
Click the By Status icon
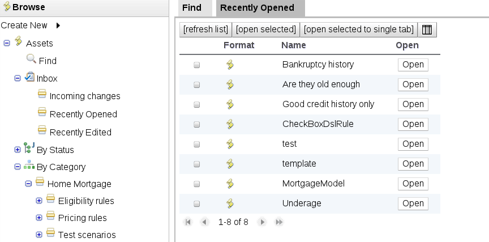click(29, 149)
